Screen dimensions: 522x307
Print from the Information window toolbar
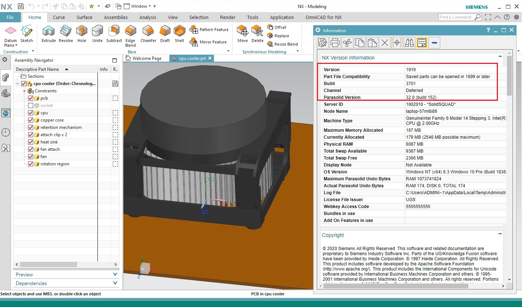click(x=335, y=43)
